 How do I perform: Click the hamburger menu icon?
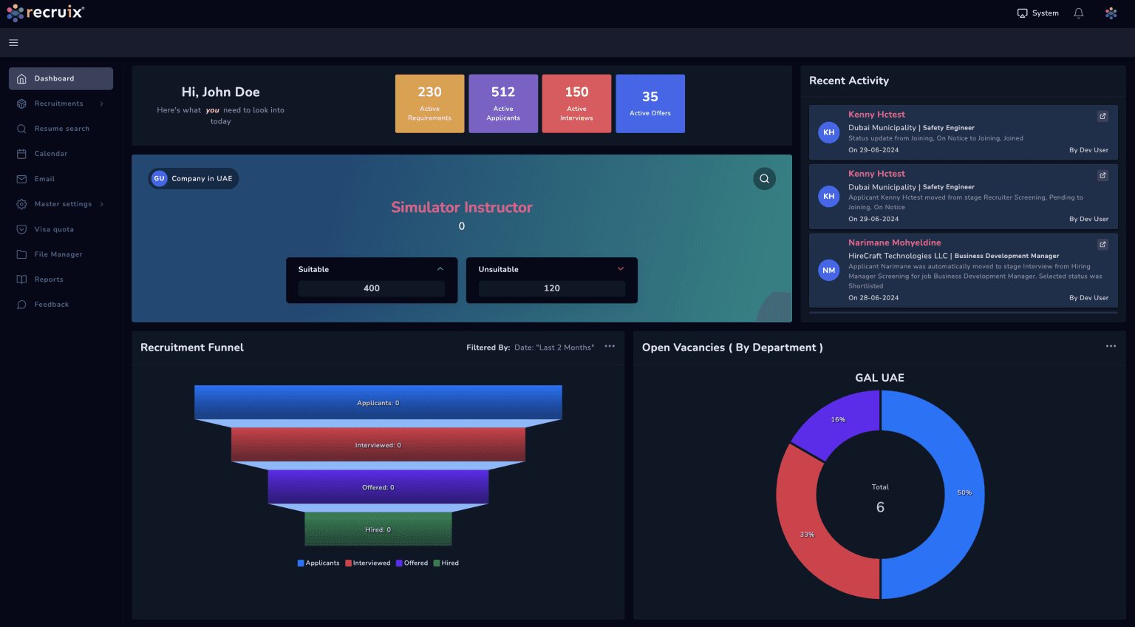coord(13,43)
